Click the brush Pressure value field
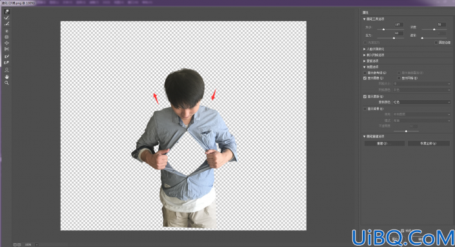Image resolution: width=455 pixels, height=247 pixels. coord(399,34)
